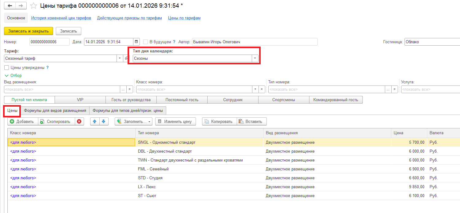
Task: Select 'Пустой тип клиента' client type
Action: pyautogui.click(x=29, y=100)
